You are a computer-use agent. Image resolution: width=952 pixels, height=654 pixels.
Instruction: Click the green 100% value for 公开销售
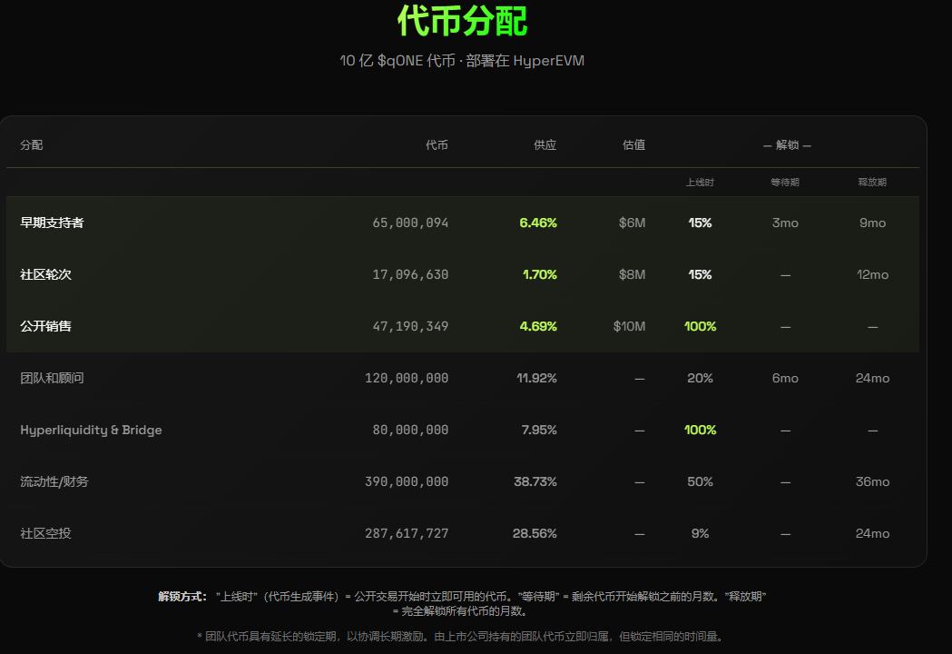(700, 326)
